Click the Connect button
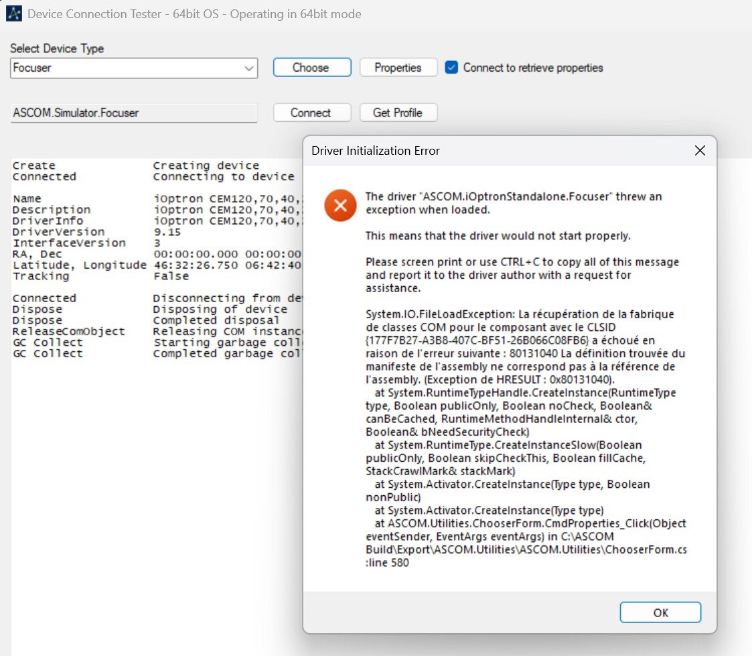This screenshot has height=656, width=752. click(x=312, y=113)
